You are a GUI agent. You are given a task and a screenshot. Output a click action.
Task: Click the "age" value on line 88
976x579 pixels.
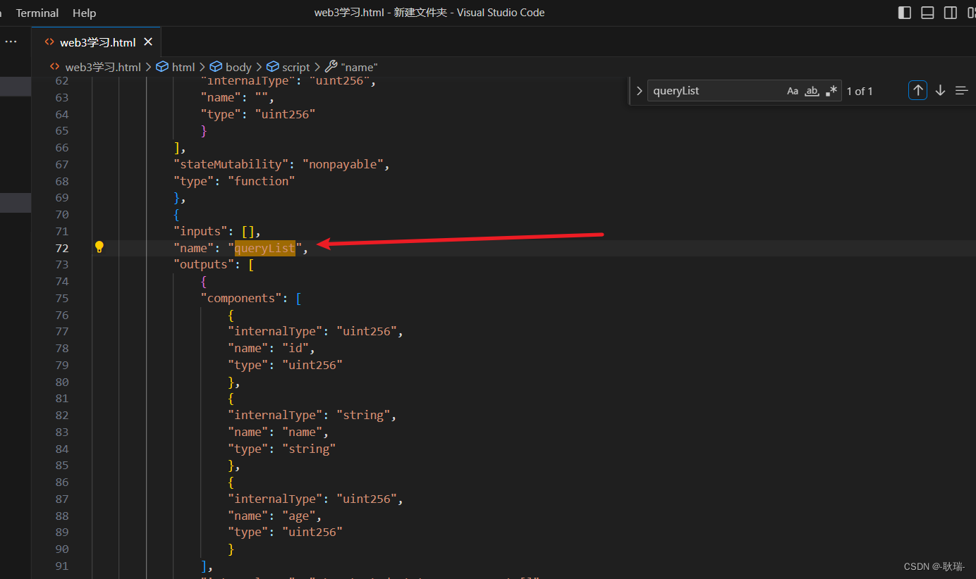(298, 516)
